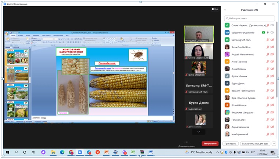This screenshot has height=159, width=280.
Task: Toggle the microphone for participant Галина Балан
Action: [268, 119]
